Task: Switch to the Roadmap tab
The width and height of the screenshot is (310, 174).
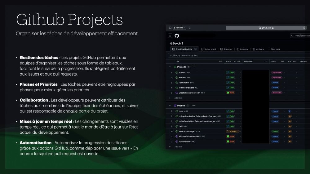Action: click(x=226, y=49)
